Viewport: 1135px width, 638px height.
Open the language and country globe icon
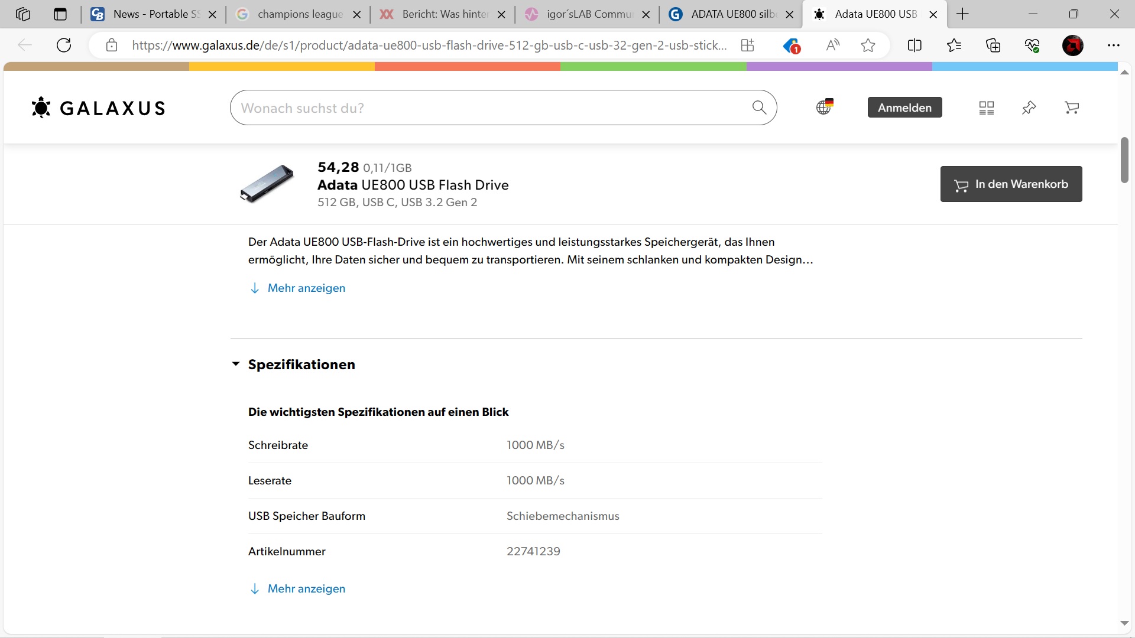[824, 107]
